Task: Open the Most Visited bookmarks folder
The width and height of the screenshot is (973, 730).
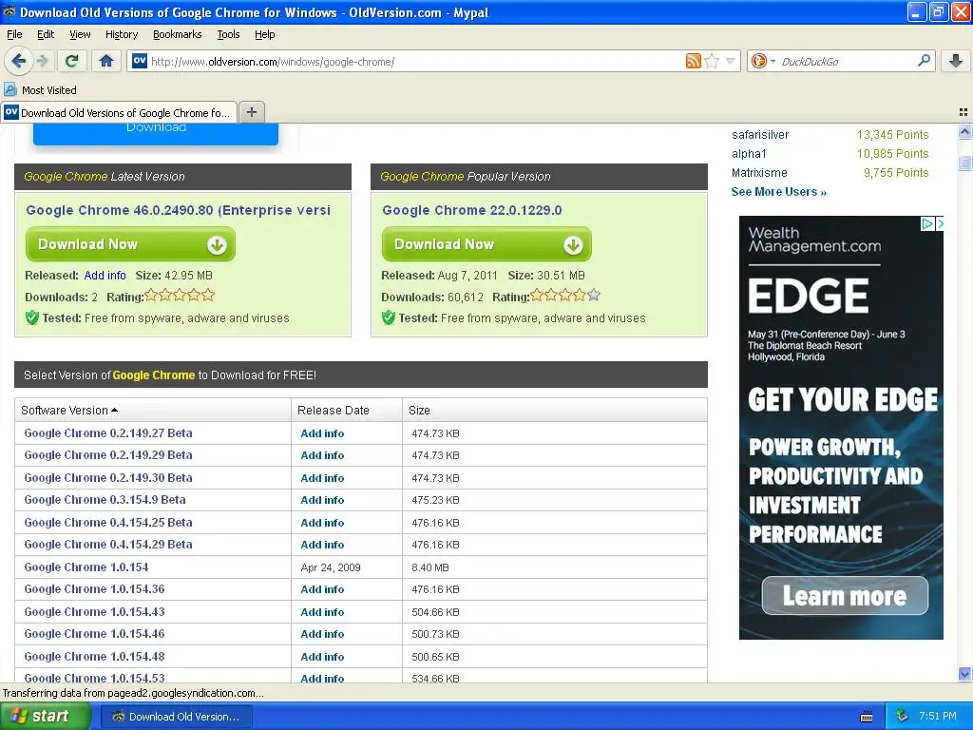Action: (x=41, y=90)
